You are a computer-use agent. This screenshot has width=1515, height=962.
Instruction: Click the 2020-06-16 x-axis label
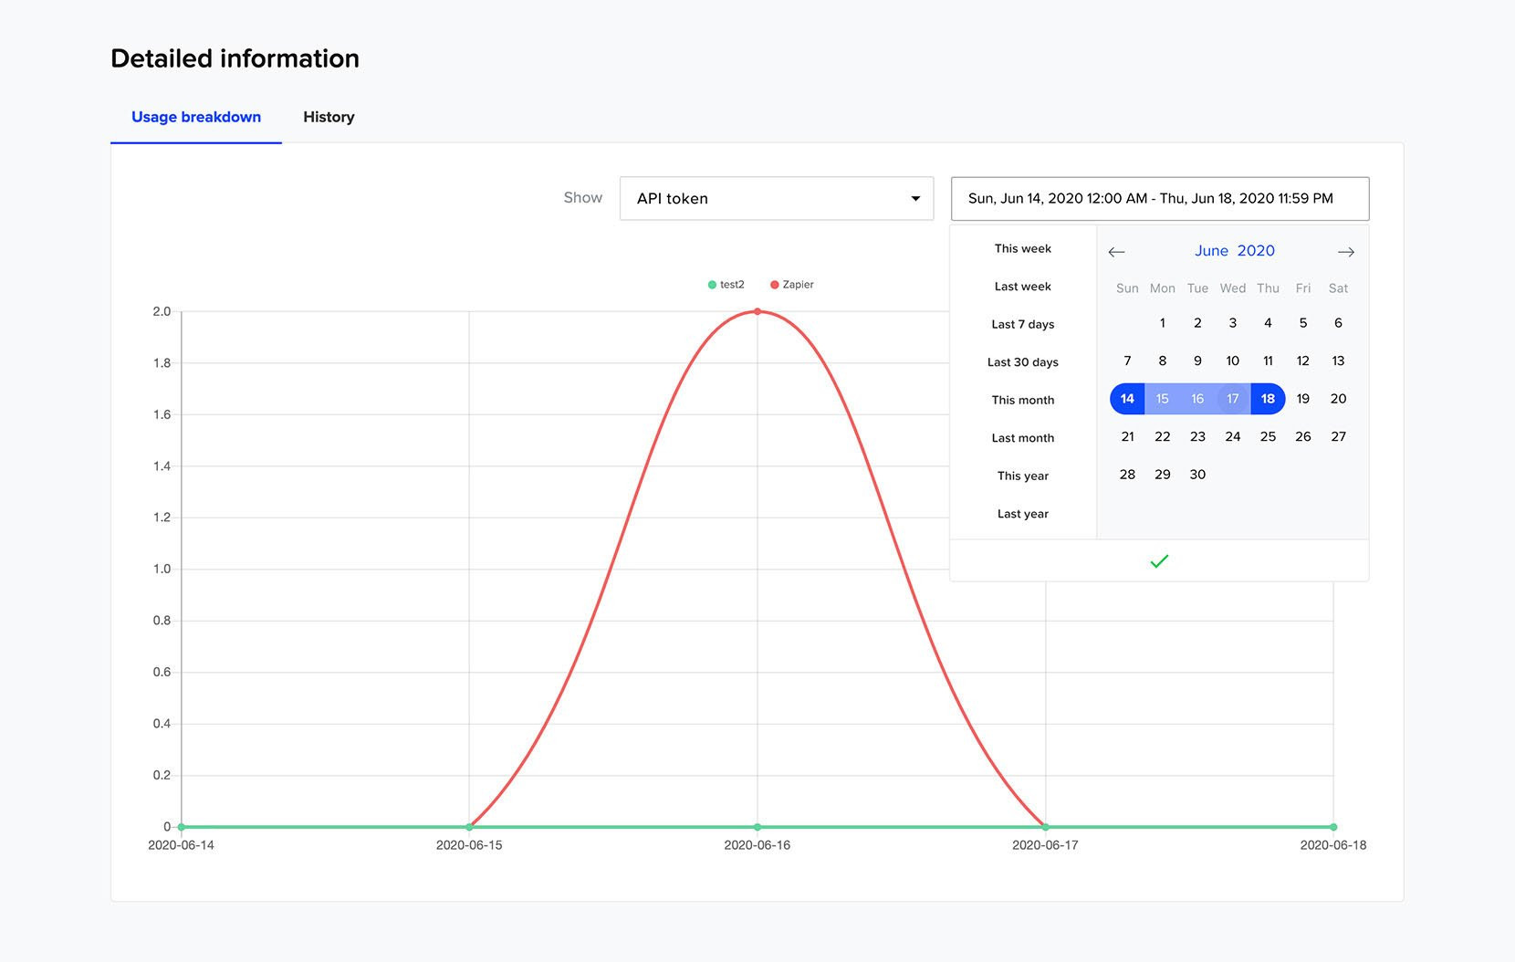pyautogui.click(x=757, y=845)
